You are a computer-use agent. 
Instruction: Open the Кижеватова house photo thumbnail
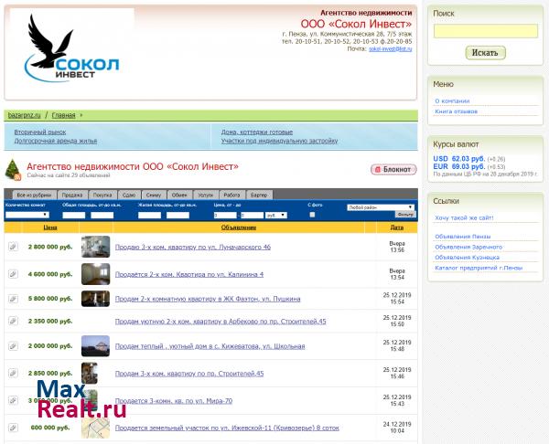[95, 345]
